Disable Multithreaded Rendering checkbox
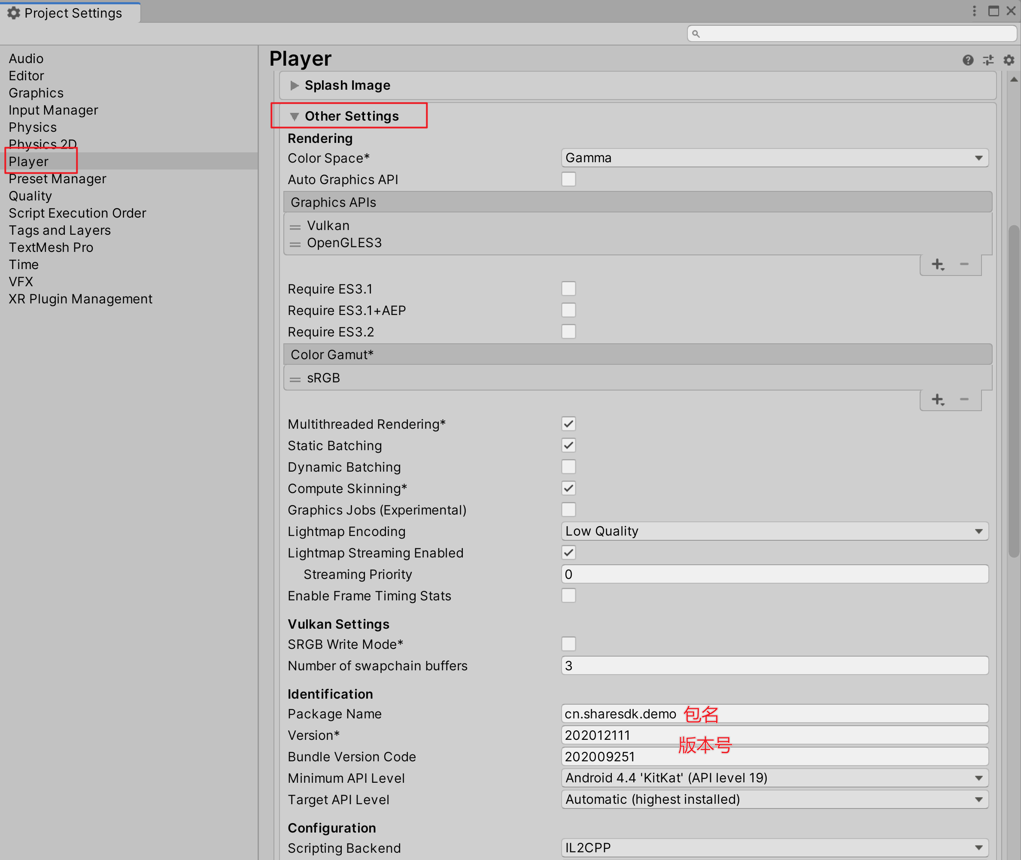The height and width of the screenshot is (860, 1021). point(568,424)
